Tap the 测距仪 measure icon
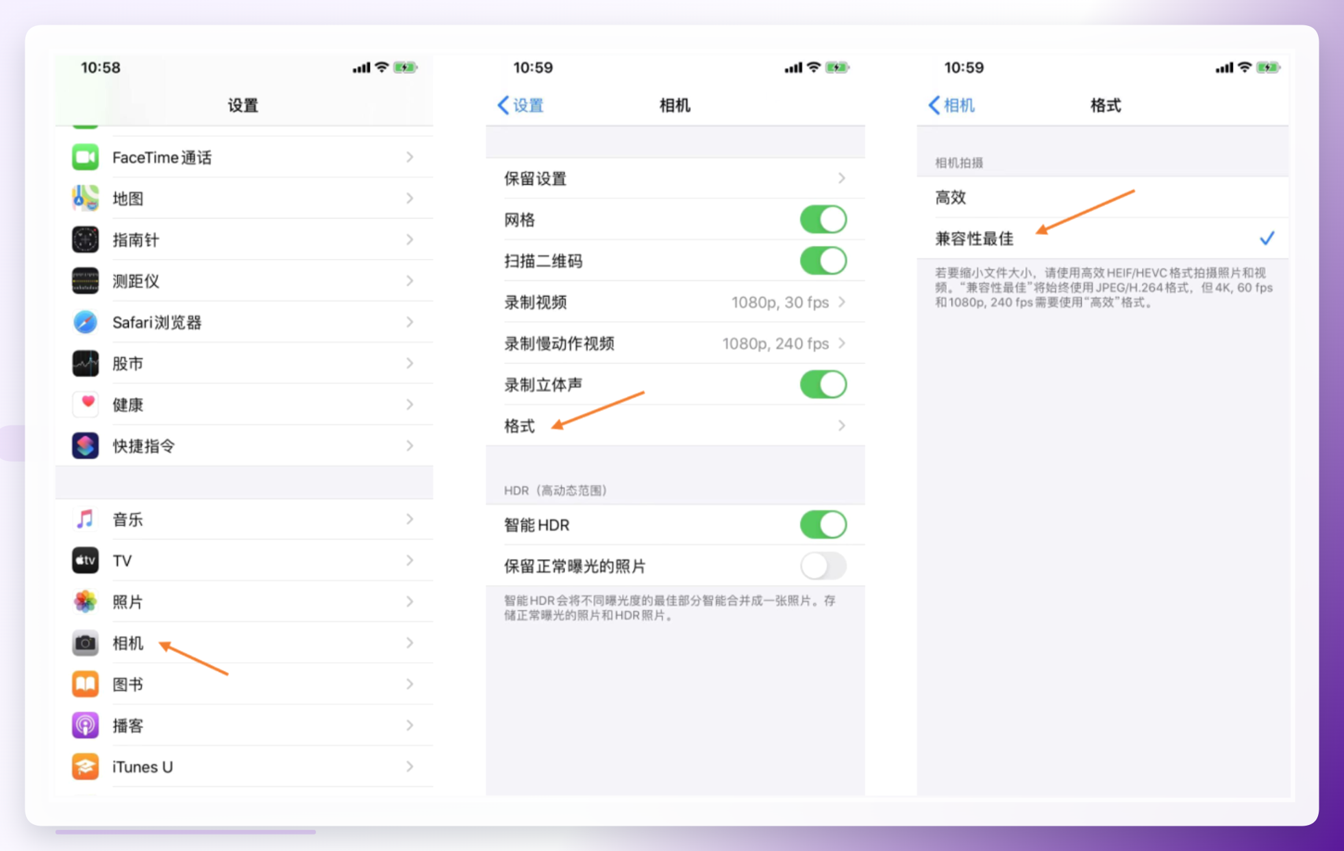Image resolution: width=1344 pixels, height=851 pixels. [x=85, y=281]
